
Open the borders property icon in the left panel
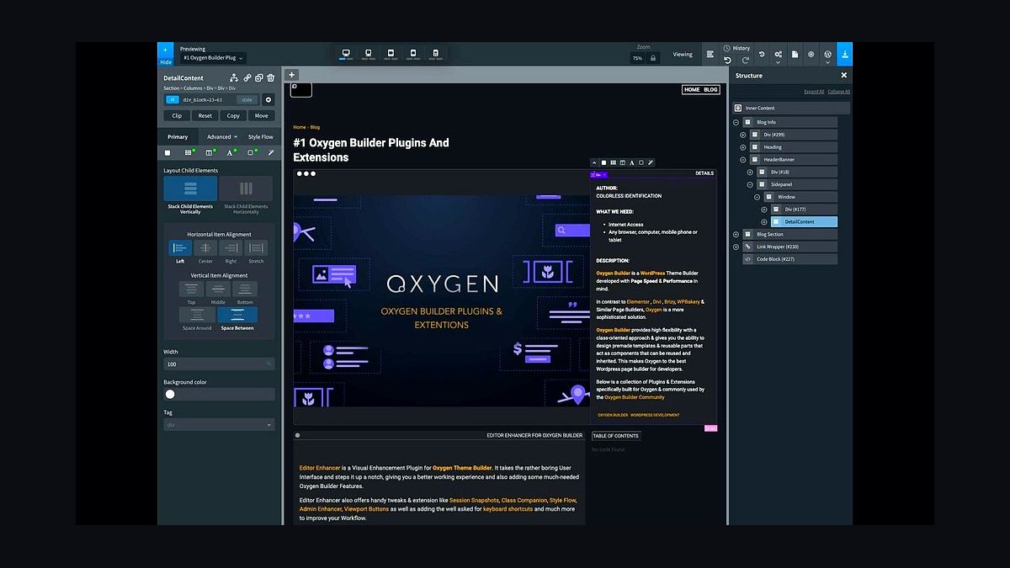(250, 152)
